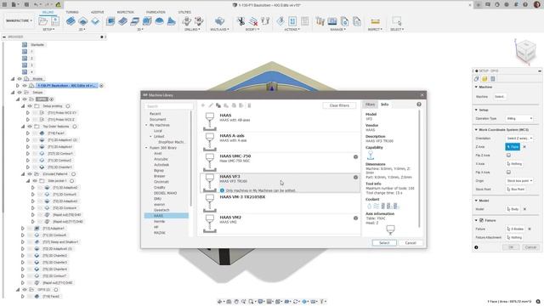Collapse the Fusion 360 library node
This screenshot has height=306, width=544.
pos(146,148)
